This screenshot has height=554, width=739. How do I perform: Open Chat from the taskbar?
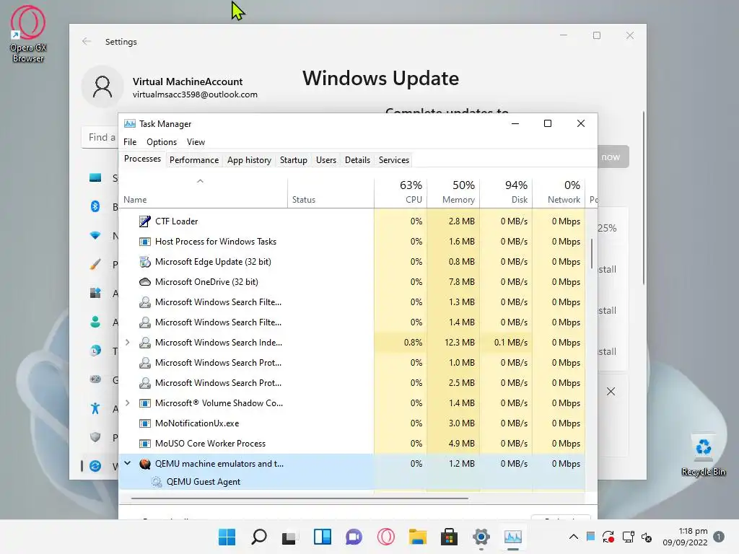pyautogui.click(x=354, y=537)
